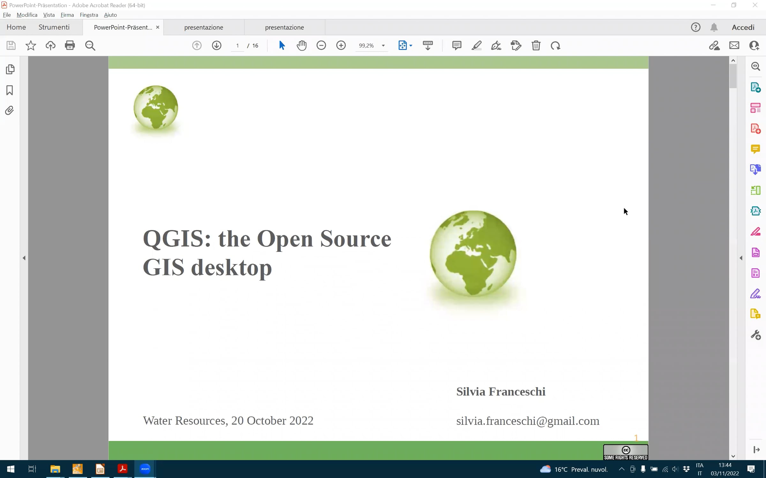Collapse the right tools pane
This screenshot has width=766, height=478.
[x=741, y=258]
